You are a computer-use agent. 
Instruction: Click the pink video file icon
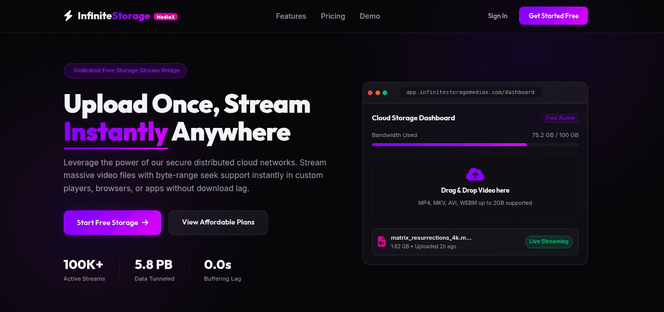tap(382, 242)
